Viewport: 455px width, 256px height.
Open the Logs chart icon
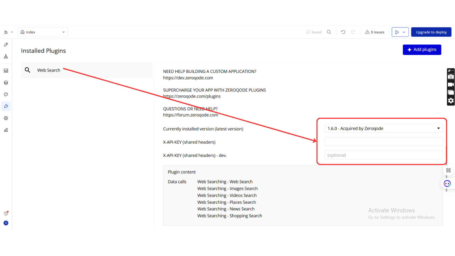[6, 130]
